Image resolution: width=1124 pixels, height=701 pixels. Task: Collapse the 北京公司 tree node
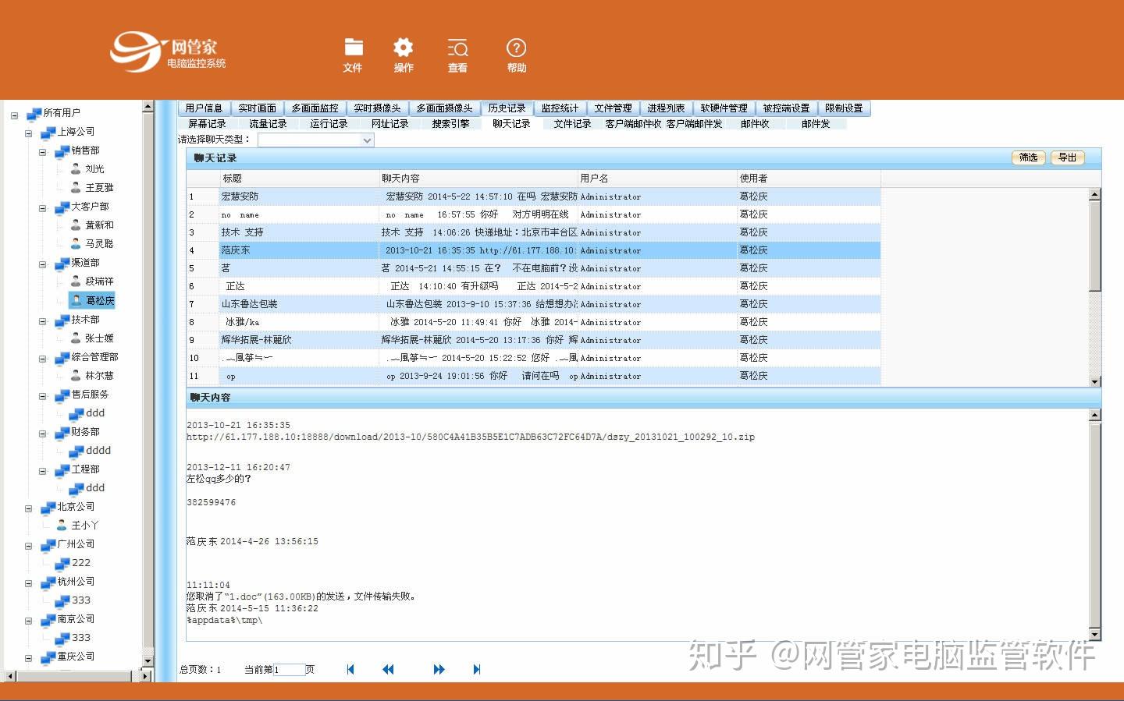(28, 508)
